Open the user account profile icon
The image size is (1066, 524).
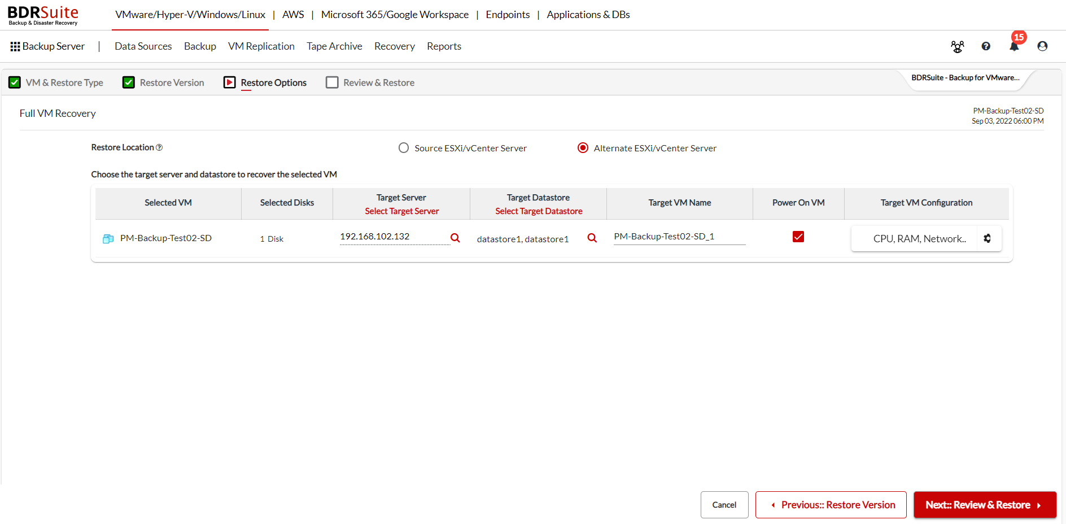[x=1042, y=46]
